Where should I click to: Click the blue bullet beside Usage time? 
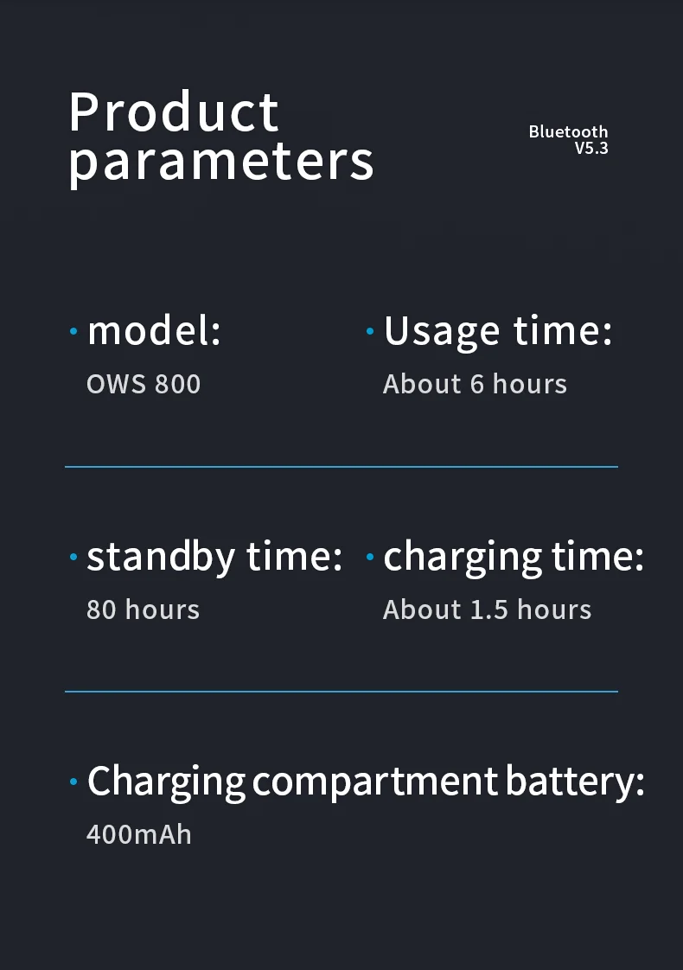coord(370,332)
